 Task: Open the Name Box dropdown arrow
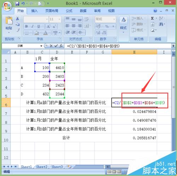pyautogui.click(x=41, y=46)
